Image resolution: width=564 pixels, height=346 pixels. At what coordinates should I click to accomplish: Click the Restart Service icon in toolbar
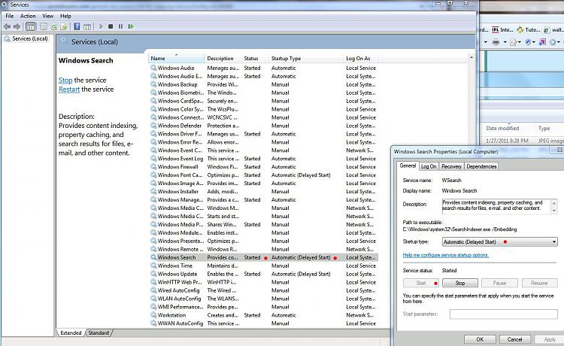(x=131, y=26)
